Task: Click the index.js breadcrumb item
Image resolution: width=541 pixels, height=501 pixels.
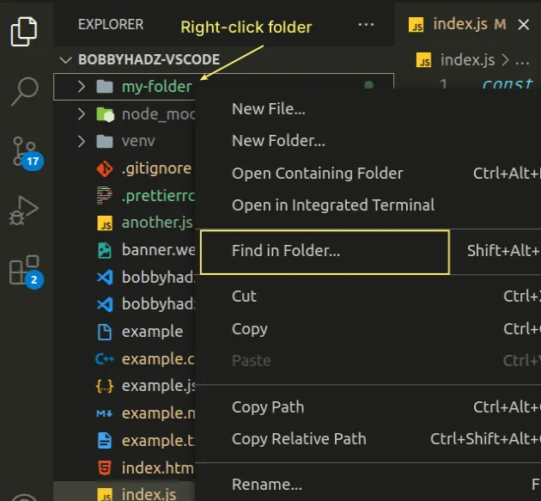Action: [x=467, y=60]
